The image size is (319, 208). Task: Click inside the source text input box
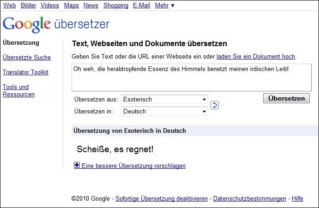point(191,77)
